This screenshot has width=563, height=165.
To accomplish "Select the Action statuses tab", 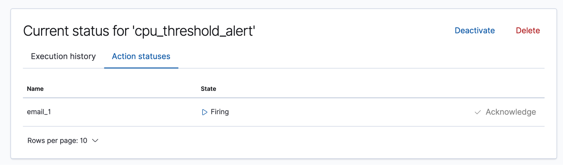I will click(141, 56).
